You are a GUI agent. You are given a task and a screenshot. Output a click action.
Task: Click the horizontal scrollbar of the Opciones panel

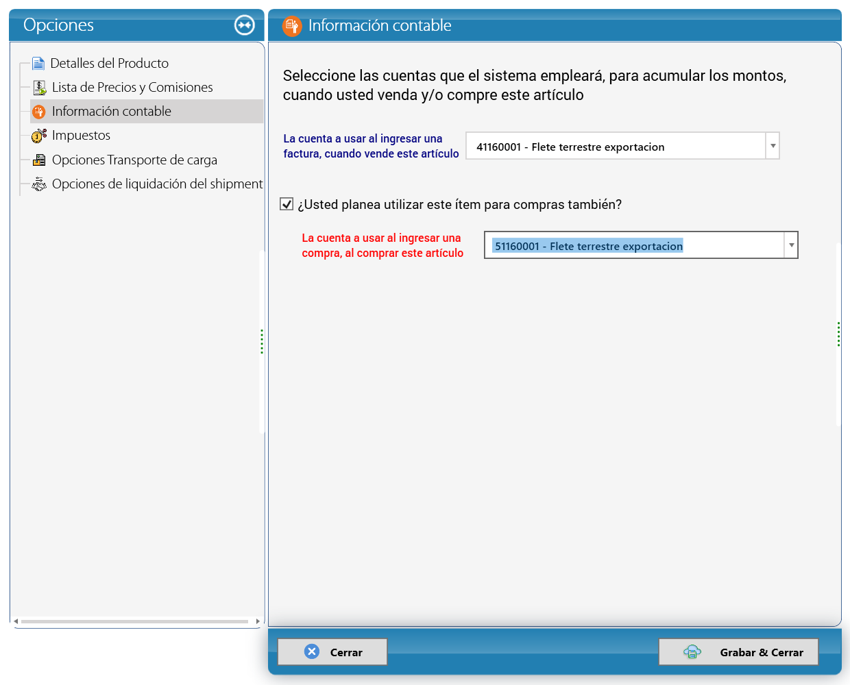click(x=134, y=621)
